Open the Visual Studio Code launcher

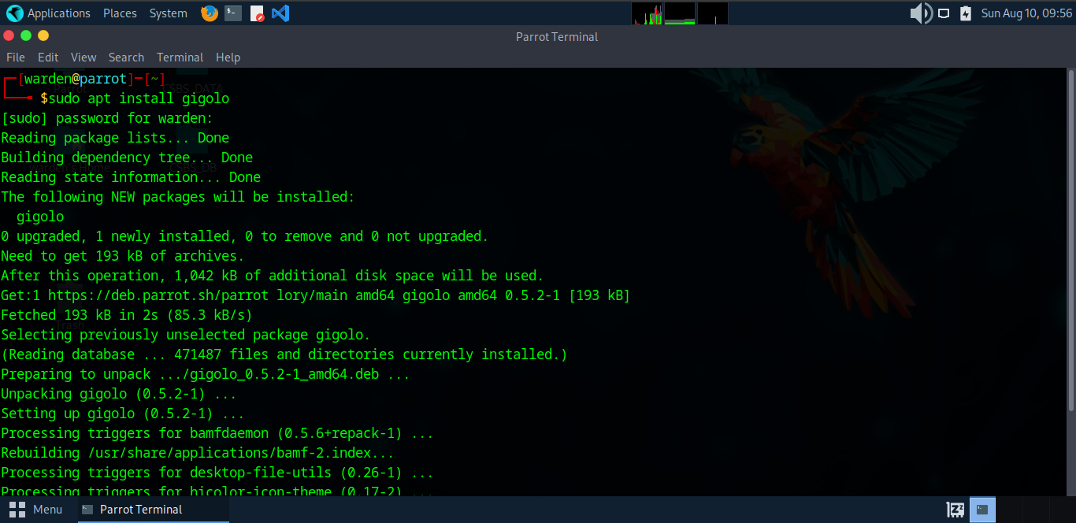click(x=280, y=13)
